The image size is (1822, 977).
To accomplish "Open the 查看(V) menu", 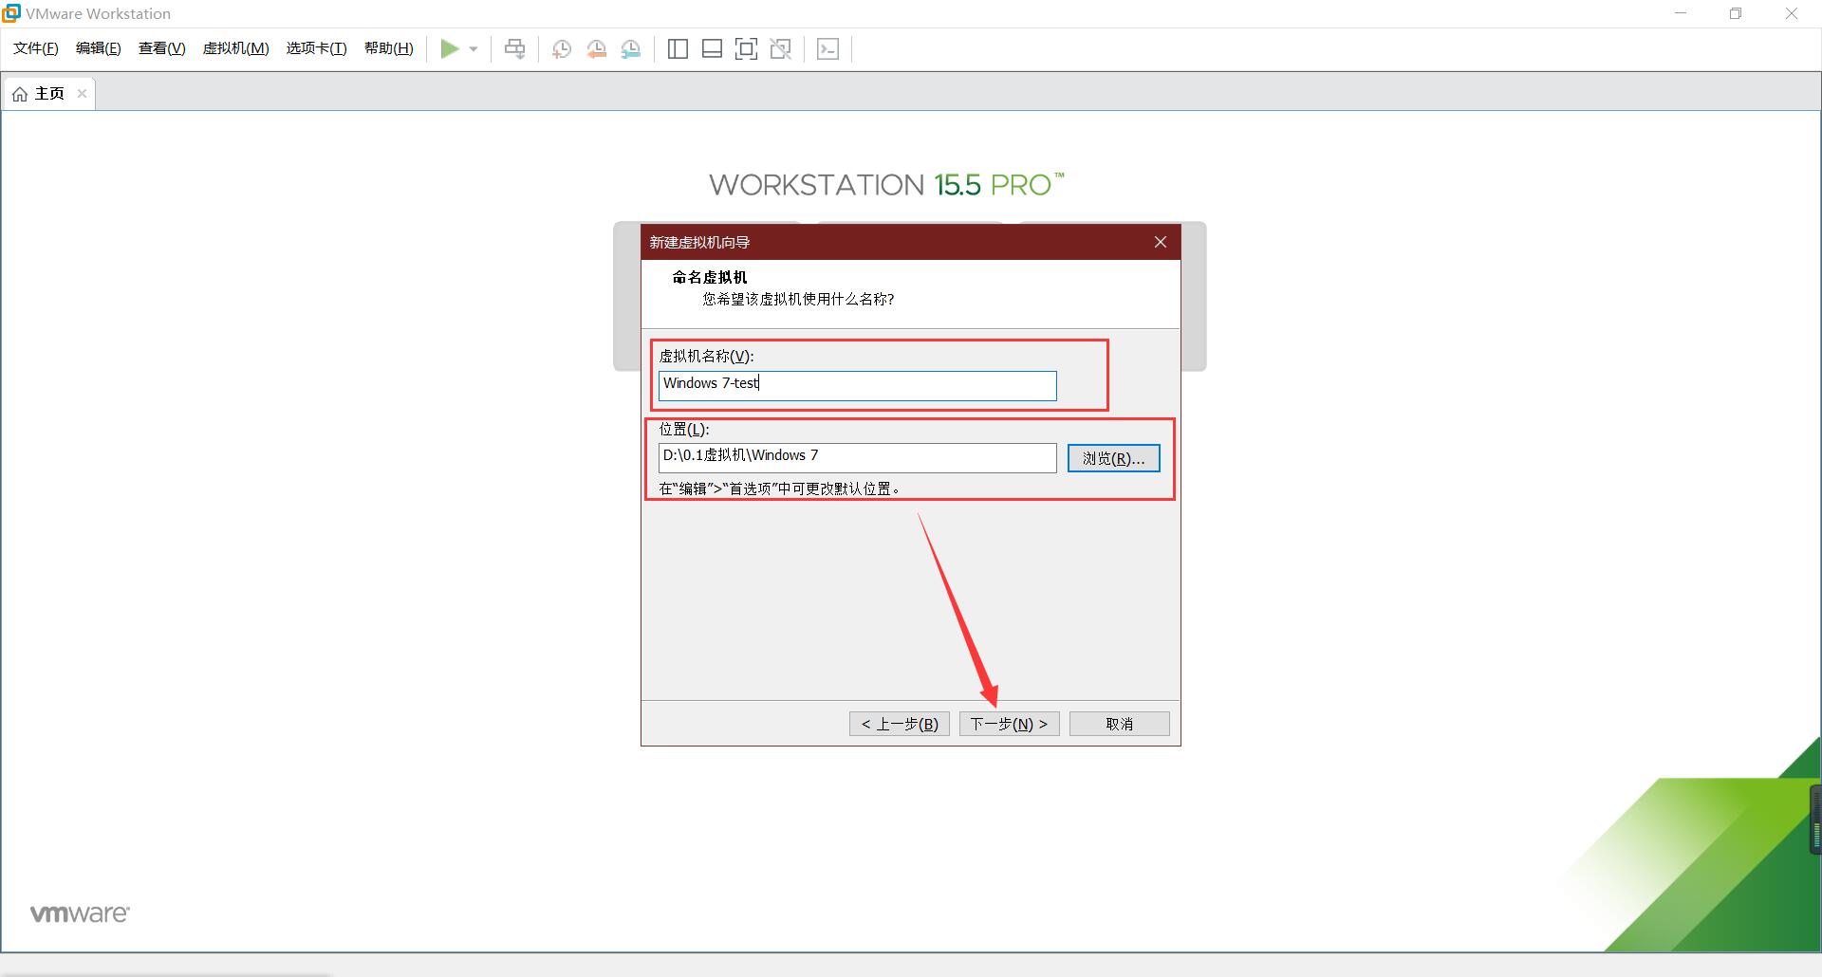I will [162, 48].
